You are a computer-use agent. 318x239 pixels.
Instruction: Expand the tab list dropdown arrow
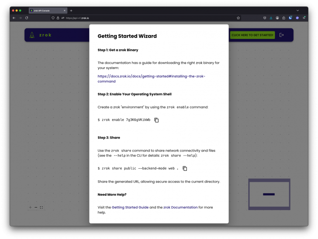(x=297, y=10)
